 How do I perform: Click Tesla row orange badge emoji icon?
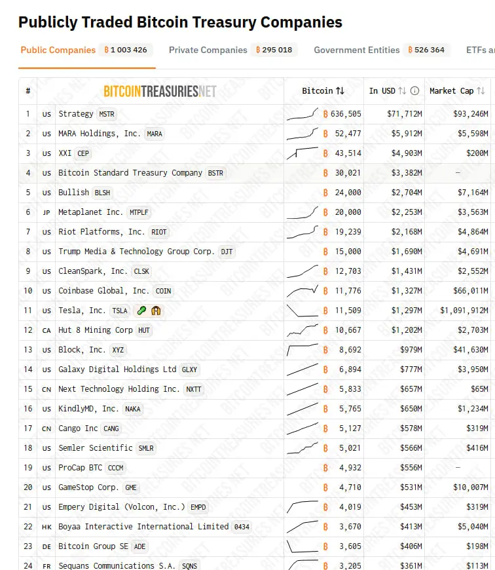pos(156,311)
